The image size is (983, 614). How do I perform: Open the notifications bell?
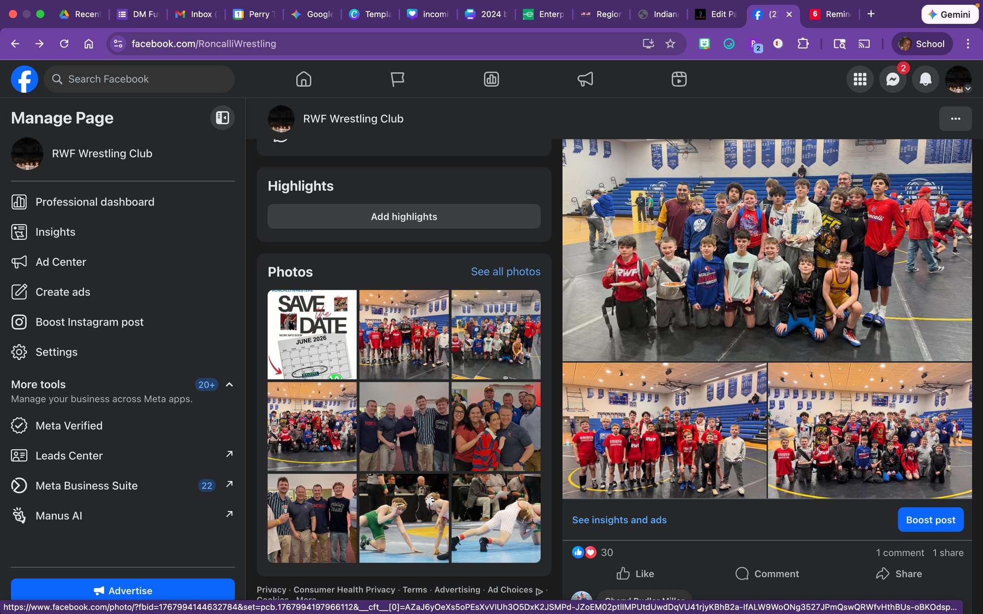pos(925,79)
